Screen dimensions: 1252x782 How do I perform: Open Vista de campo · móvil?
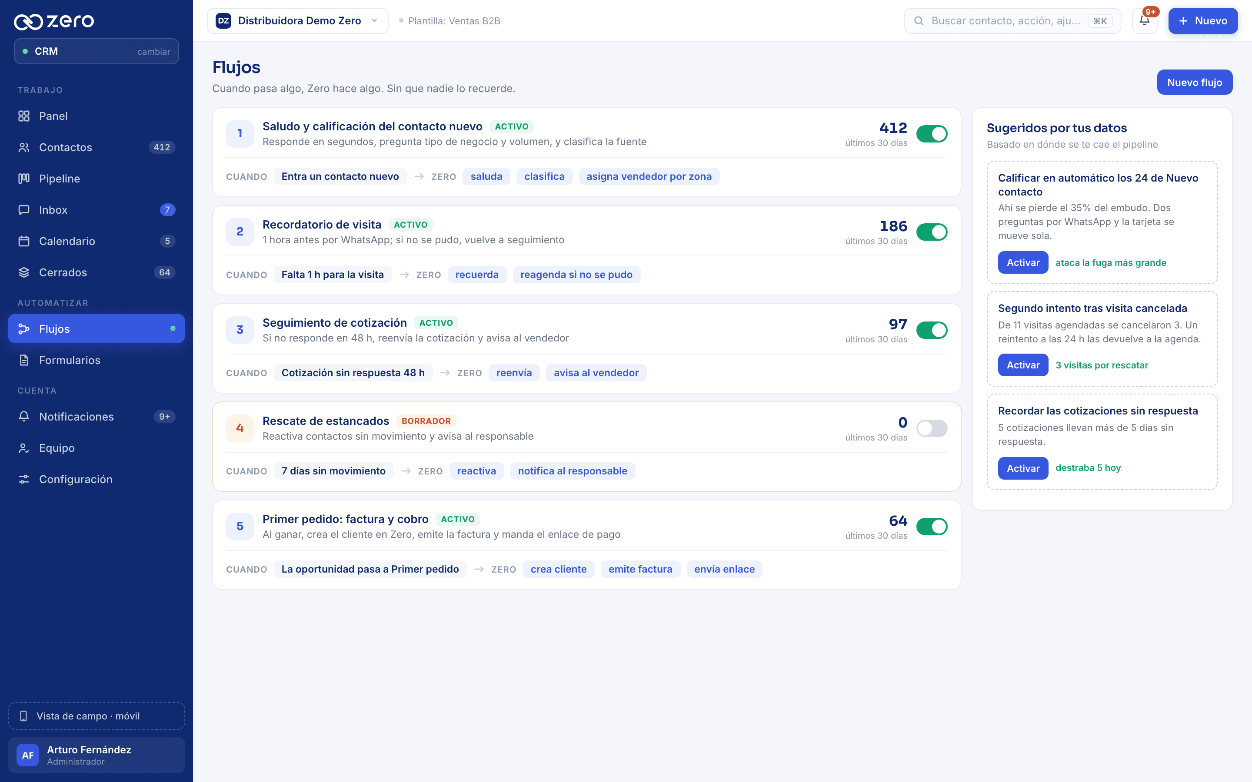coord(96,716)
